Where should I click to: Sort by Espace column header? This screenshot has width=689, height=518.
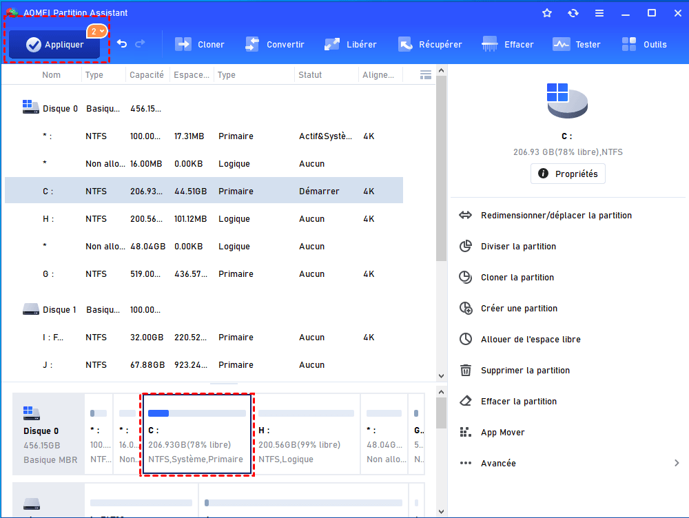coord(191,74)
